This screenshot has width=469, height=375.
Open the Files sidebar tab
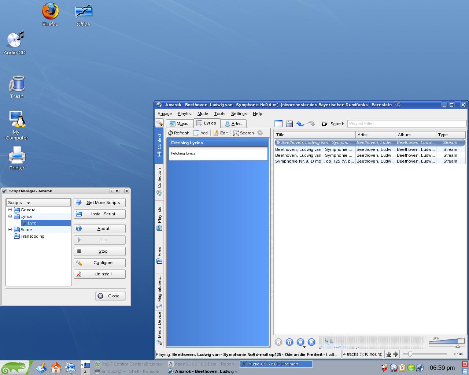click(x=159, y=255)
